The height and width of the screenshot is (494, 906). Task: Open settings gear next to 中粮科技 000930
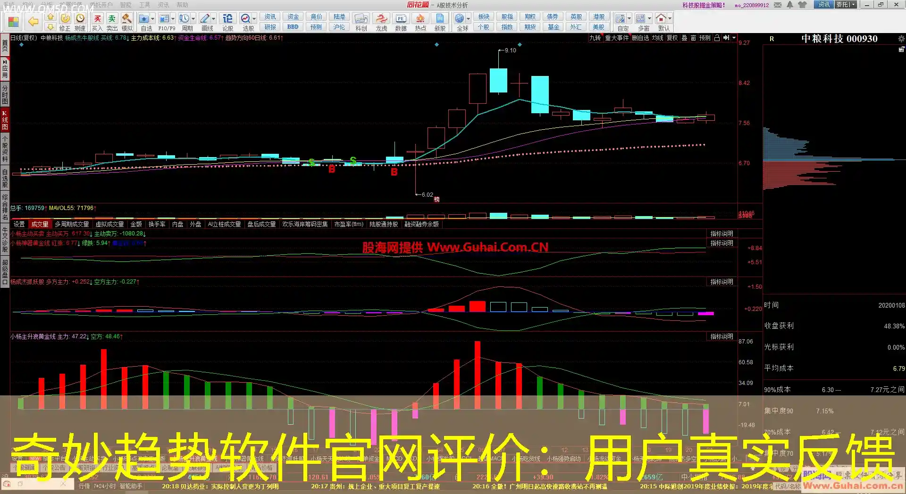click(x=901, y=39)
